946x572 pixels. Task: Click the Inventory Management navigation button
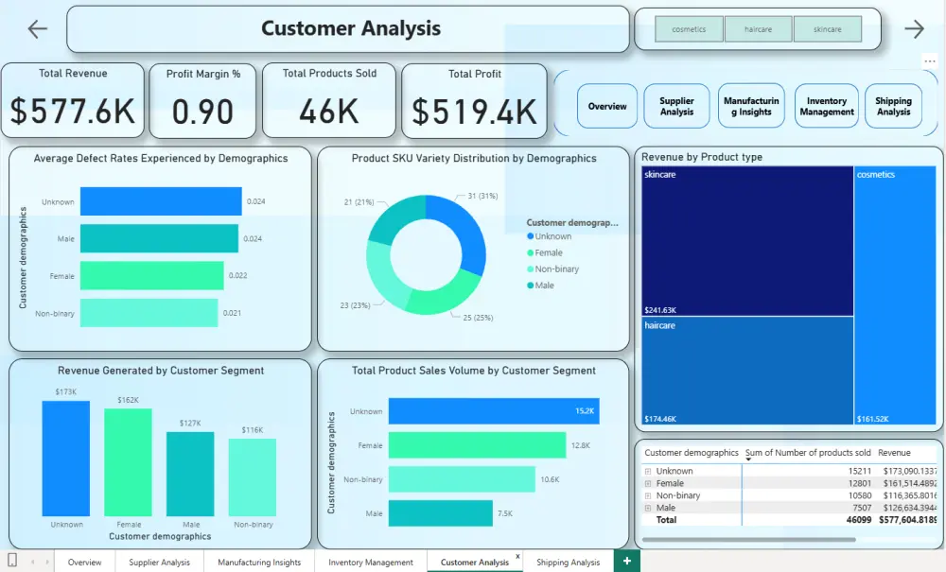click(x=827, y=106)
